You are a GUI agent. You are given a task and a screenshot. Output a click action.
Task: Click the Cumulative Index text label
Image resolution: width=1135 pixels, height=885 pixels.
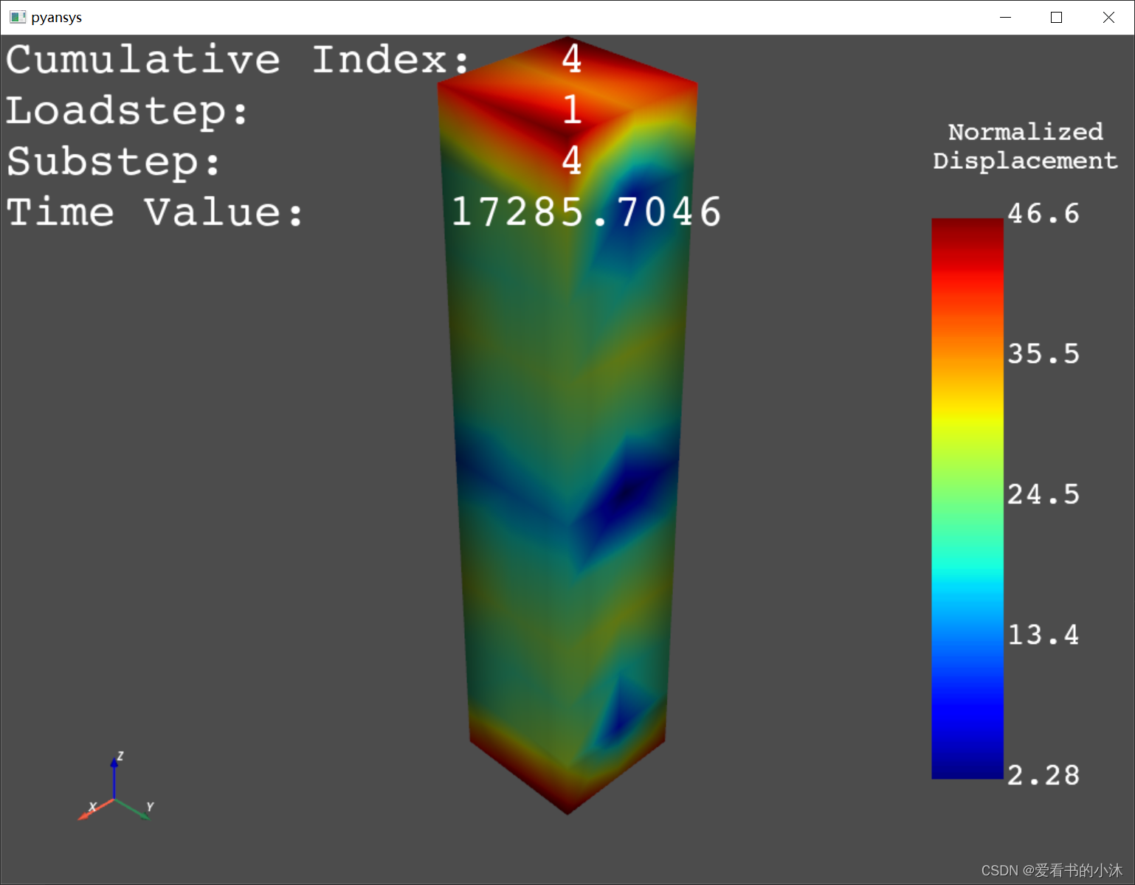(238, 60)
